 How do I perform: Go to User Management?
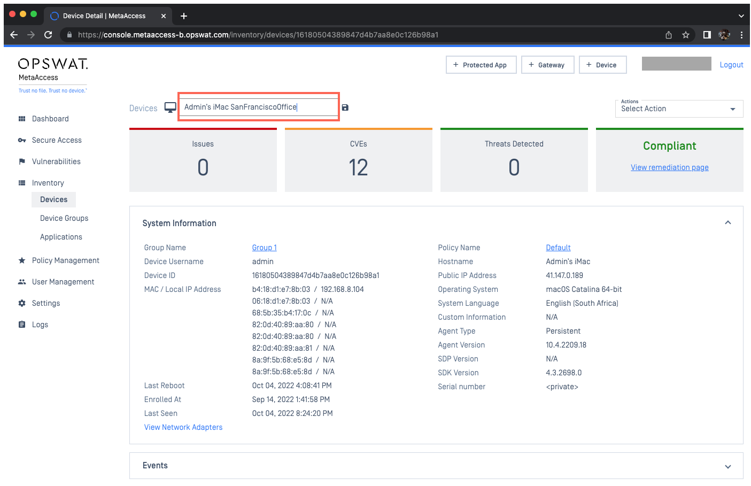pos(63,282)
